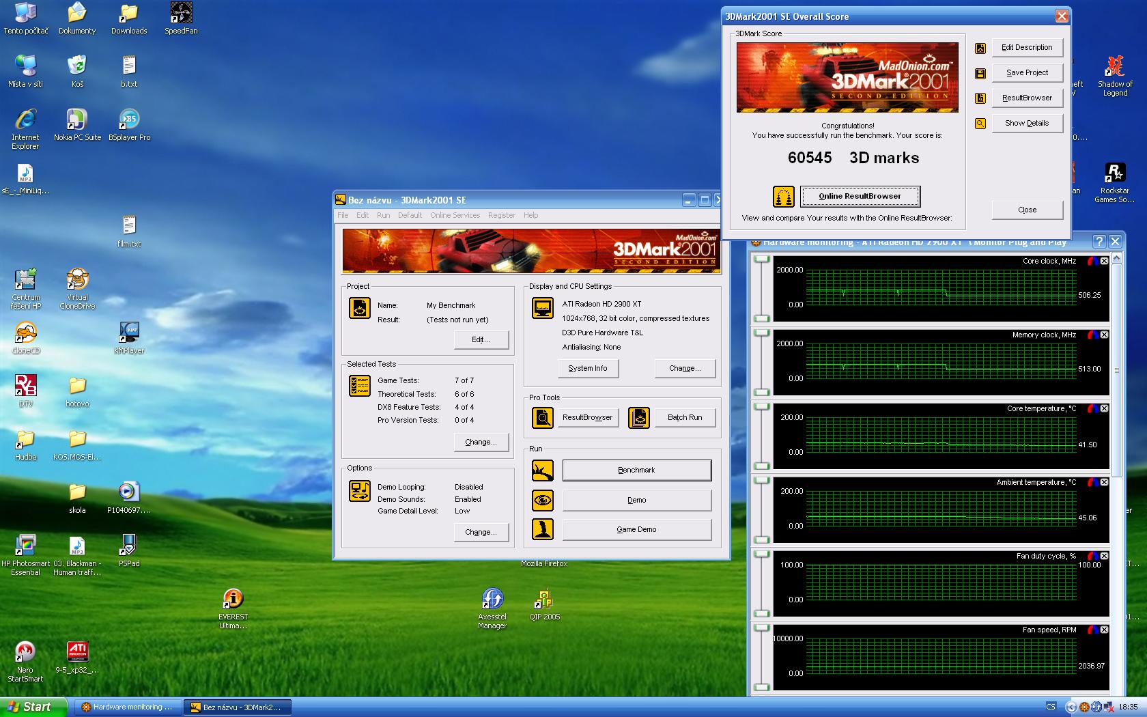Image resolution: width=1147 pixels, height=717 pixels.
Task: Click the help question-mark button of Hardware monitoring
Action: 1099,241
